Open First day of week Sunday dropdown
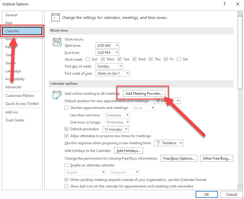 tap(109, 66)
